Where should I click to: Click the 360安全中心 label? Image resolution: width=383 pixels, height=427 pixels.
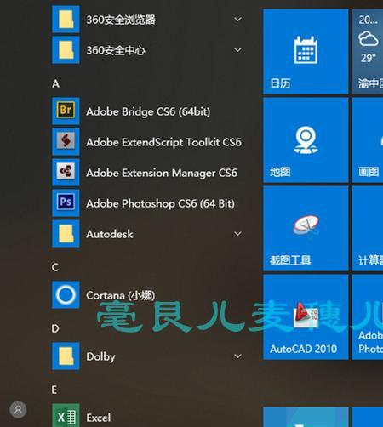point(116,50)
